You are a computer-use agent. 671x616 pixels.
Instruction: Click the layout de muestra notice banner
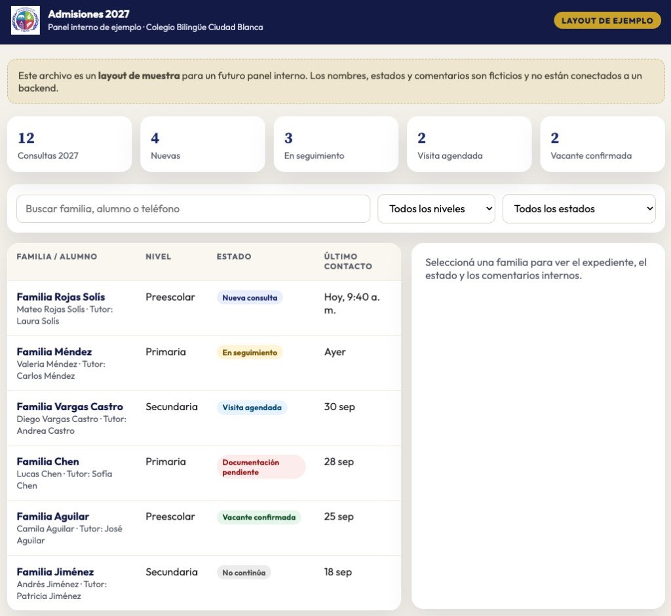click(336, 81)
